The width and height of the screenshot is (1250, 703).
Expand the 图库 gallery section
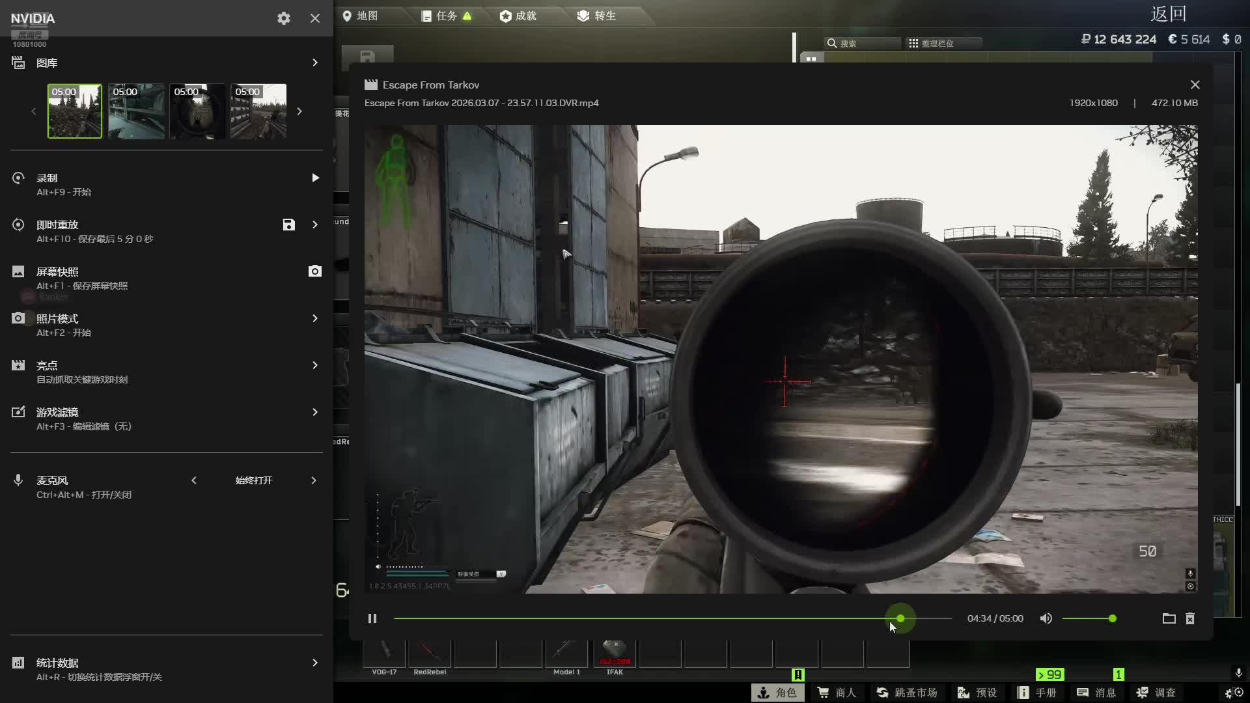[315, 62]
